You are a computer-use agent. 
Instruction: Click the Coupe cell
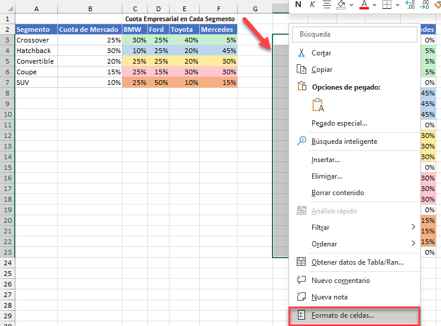[36, 72]
